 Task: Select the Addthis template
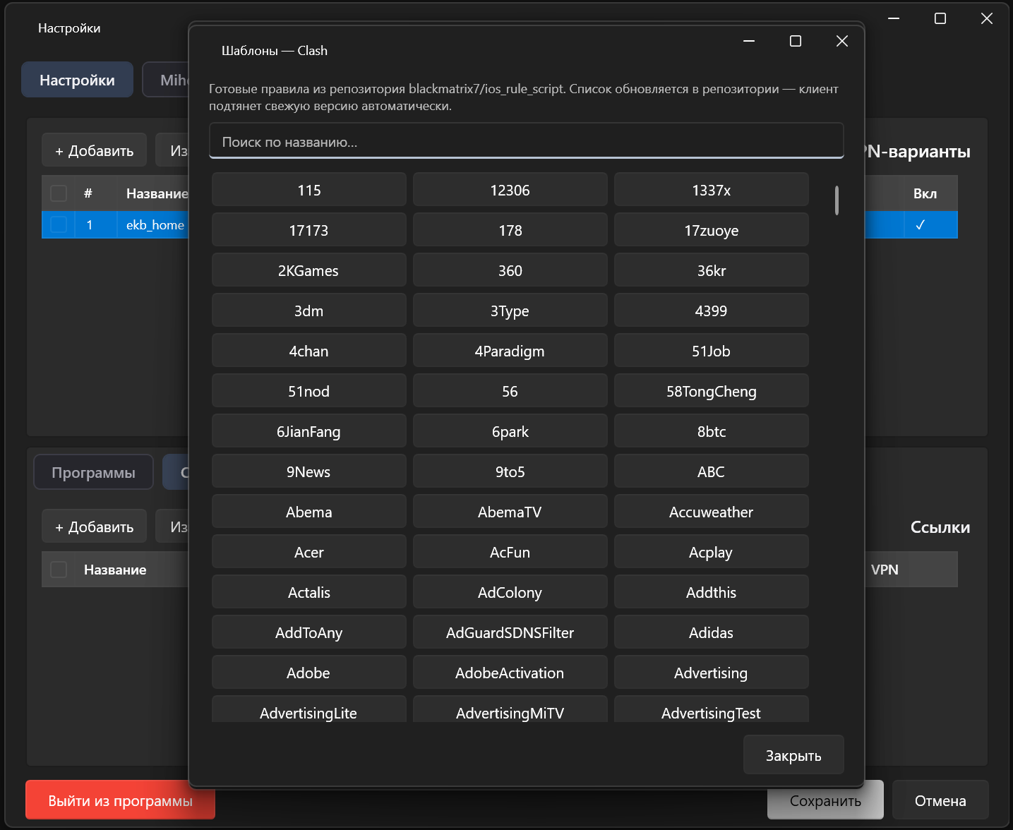712,592
